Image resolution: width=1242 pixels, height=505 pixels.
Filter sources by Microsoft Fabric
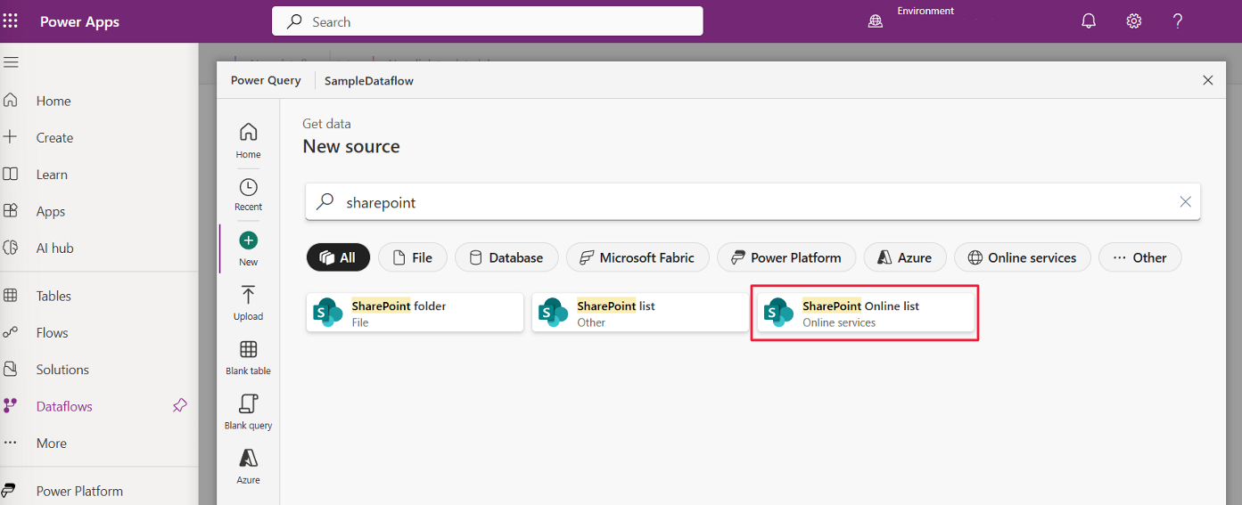pyautogui.click(x=637, y=257)
